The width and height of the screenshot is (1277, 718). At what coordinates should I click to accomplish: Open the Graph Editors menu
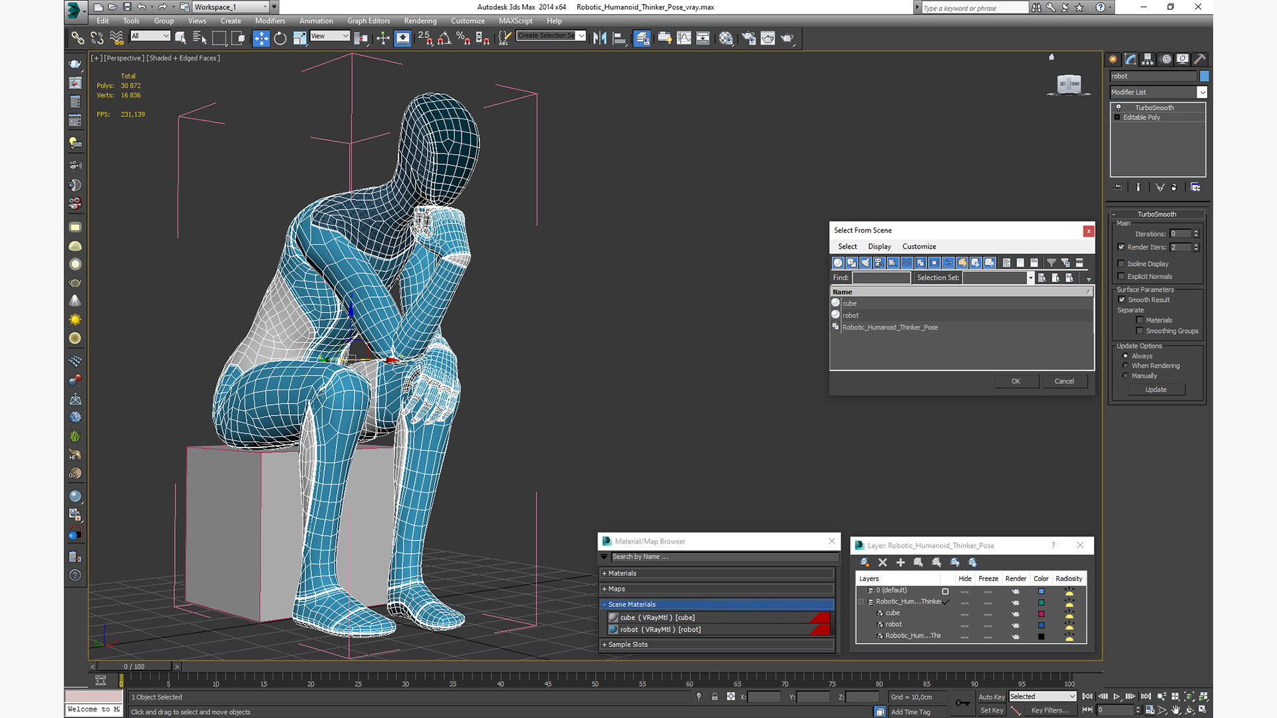click(368, 21)
